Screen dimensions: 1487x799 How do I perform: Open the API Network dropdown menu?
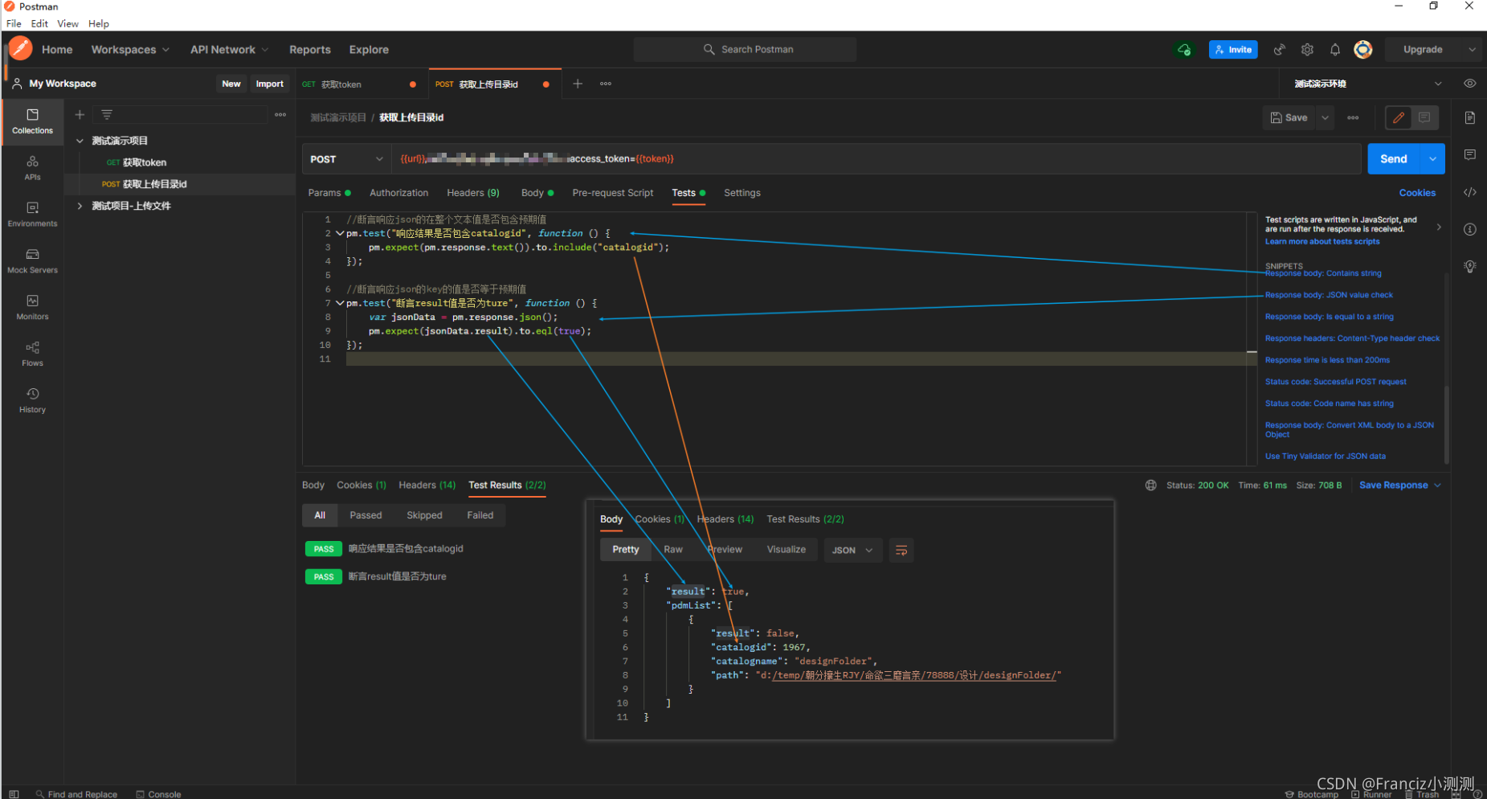229,50
